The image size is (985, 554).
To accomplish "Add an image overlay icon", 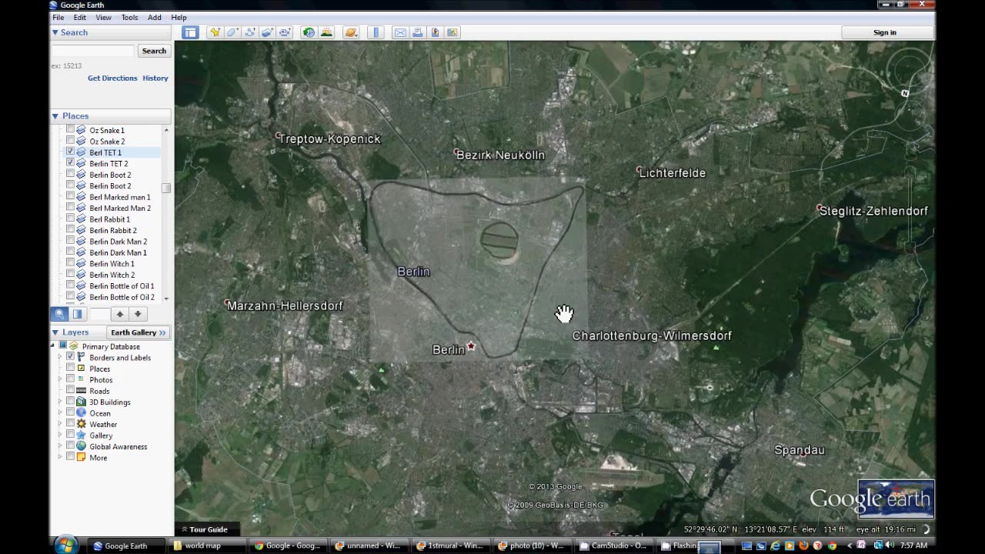I will 267,32.
